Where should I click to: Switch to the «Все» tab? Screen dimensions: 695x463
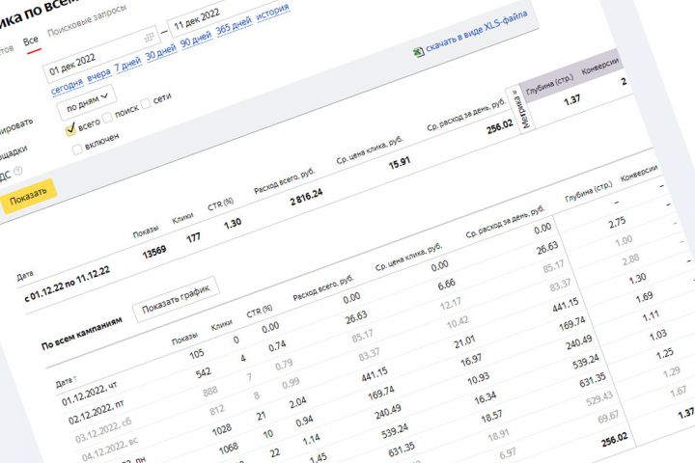pos(31,41)
